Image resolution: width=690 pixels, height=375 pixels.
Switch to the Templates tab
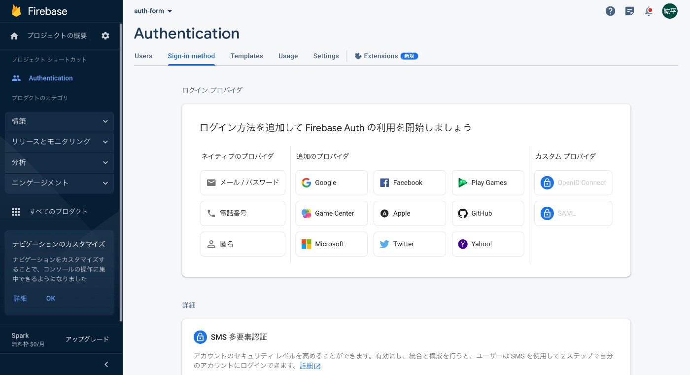pyautogui.click(x=246, y=56)
